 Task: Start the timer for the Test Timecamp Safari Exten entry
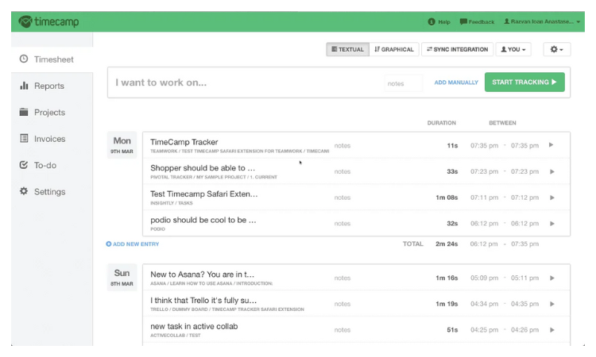coord(552,198)
